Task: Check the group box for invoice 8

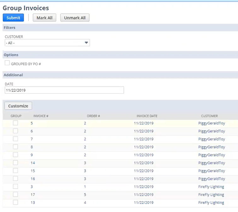Action: tap(15, 147)
